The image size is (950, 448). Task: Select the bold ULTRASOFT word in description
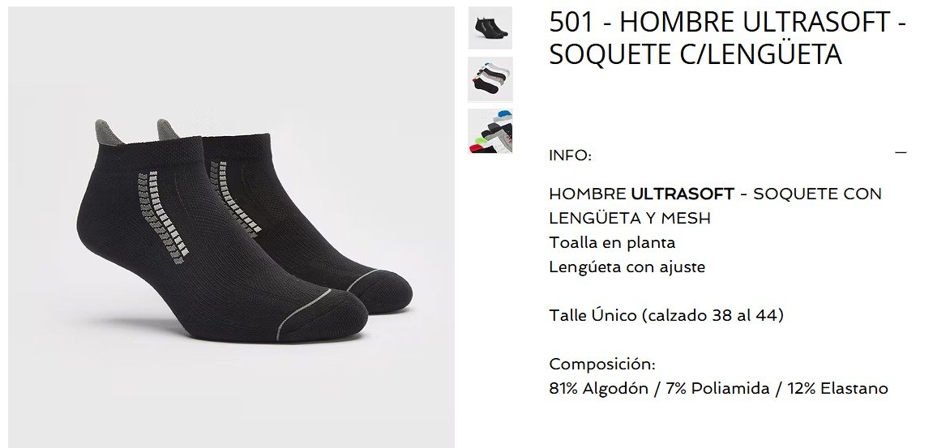pyautogui.click(x=683, y=194)
